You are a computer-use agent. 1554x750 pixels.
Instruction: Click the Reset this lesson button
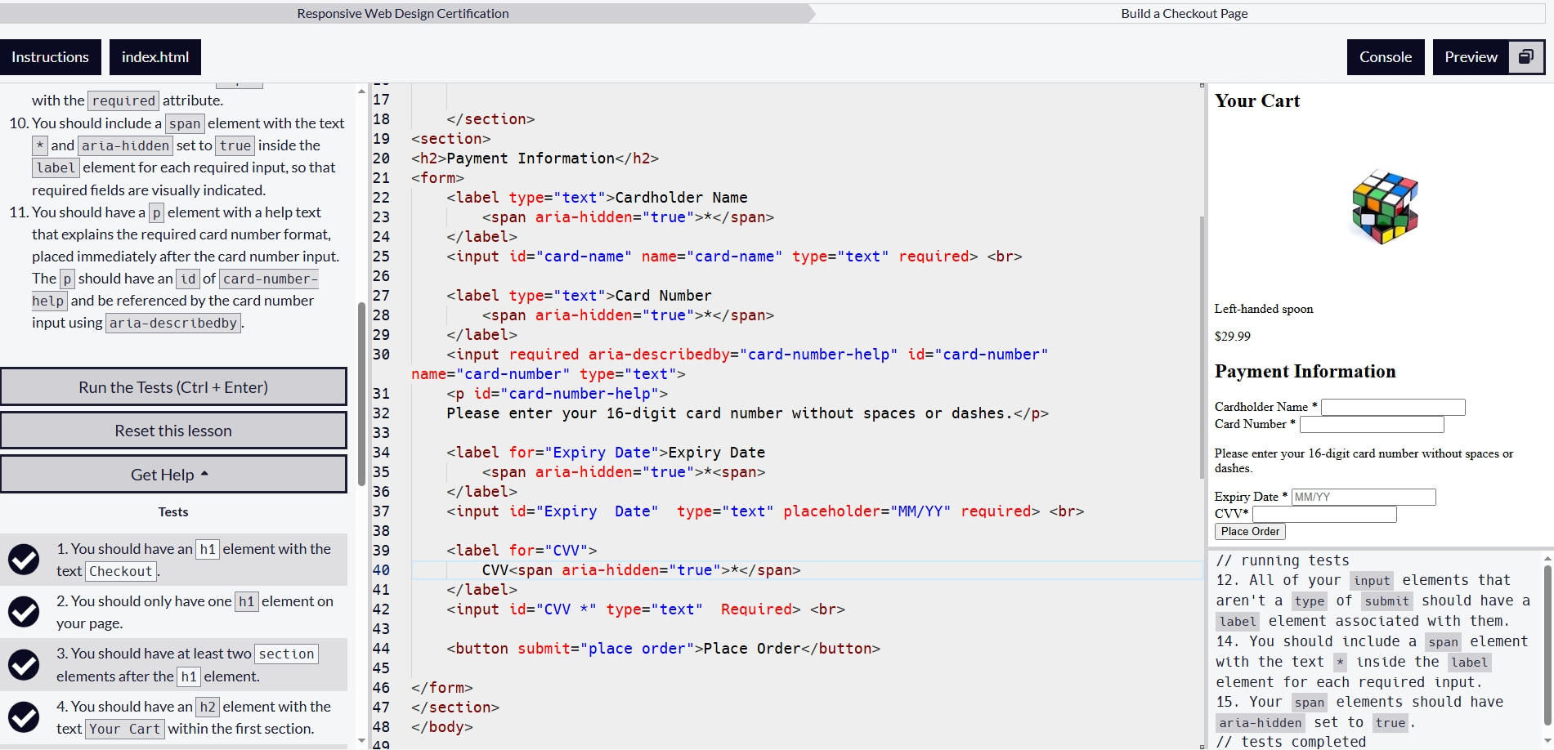pos(173,430)
